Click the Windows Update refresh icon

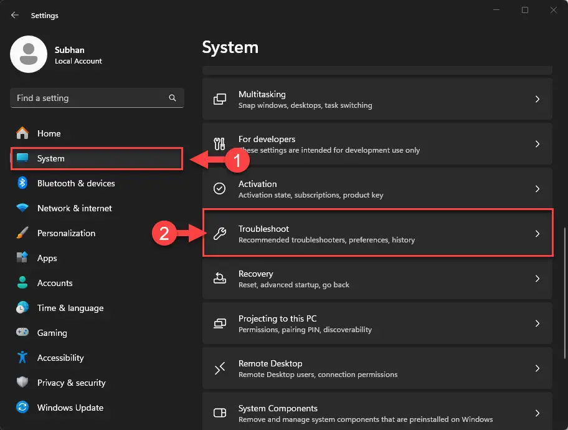point(22,407)
